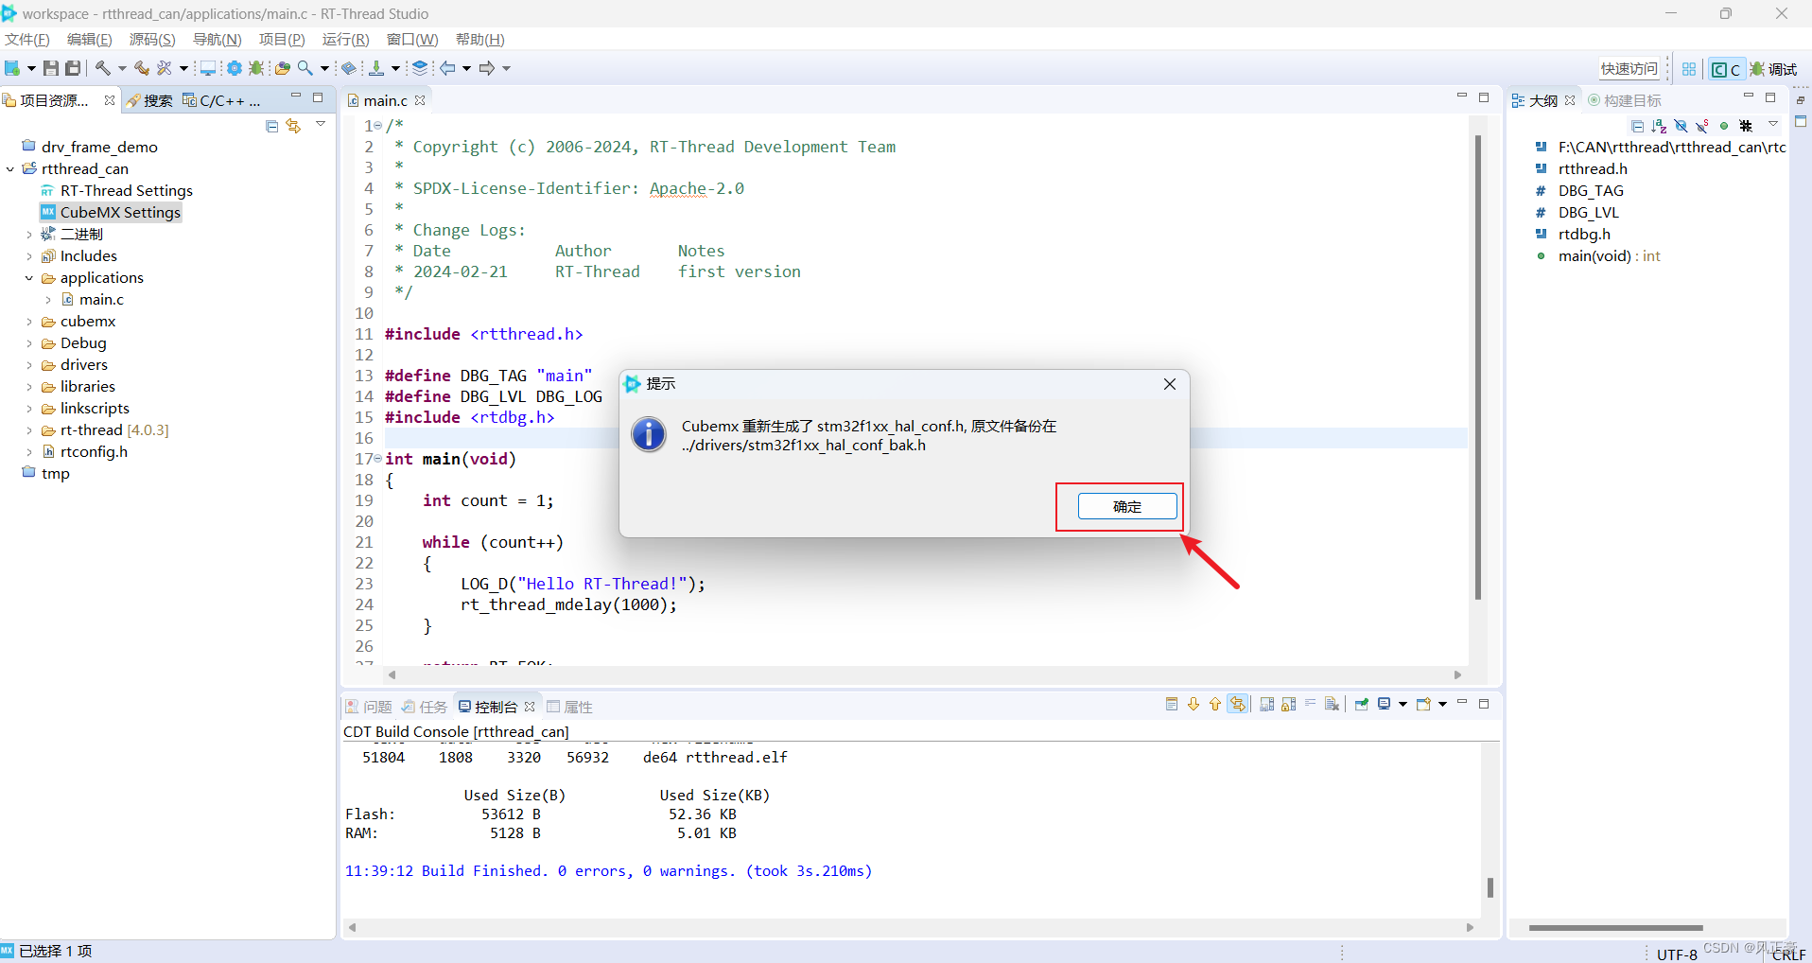Confirm the dialog with the 确定 button

tap(1127, 506)
